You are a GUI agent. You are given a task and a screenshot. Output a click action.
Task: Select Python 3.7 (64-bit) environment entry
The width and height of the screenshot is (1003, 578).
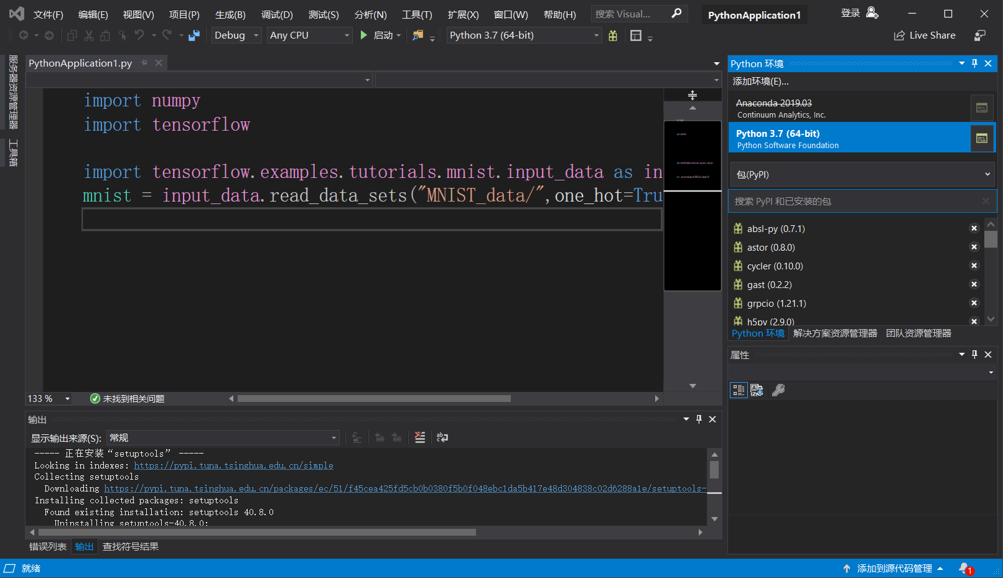coord(849,138)
